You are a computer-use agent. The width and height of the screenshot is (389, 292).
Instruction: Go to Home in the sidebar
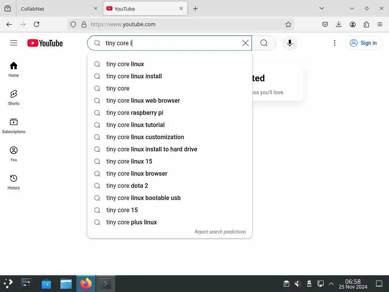tap(14, 70)
